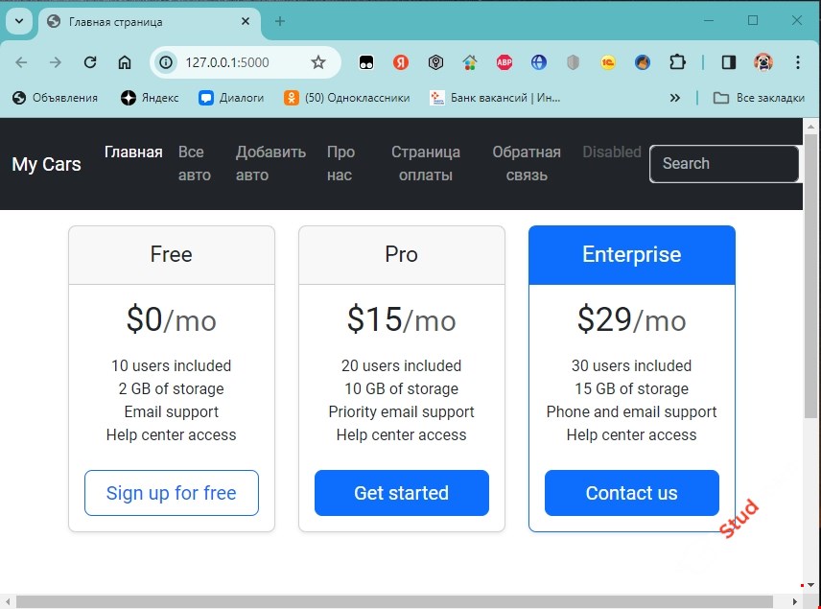The image size is (821, 609).
Task: Open the extensions puzzle icon
Action: click(677, 62)
